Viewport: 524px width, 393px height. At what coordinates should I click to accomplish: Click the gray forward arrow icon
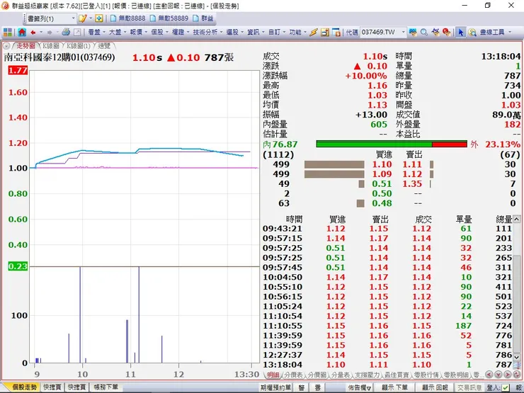[50, 33]
